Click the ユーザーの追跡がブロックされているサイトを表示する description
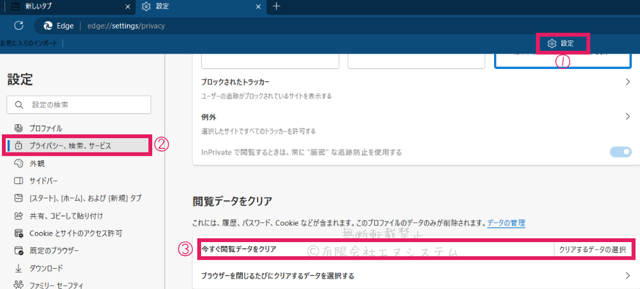 pos(266,96)
